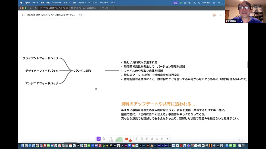
Task: Open the ヘルプ menu
Action: click(x=113, y=3)
